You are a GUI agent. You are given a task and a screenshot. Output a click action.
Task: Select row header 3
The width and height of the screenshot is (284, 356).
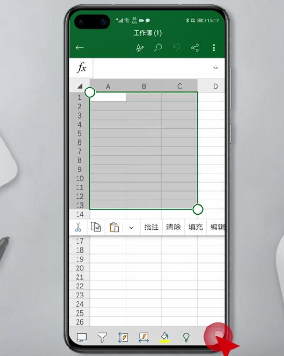tap(80, 115)
